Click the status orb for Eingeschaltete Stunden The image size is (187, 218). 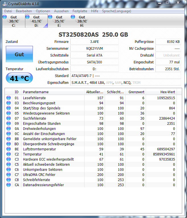coord(9,123)
